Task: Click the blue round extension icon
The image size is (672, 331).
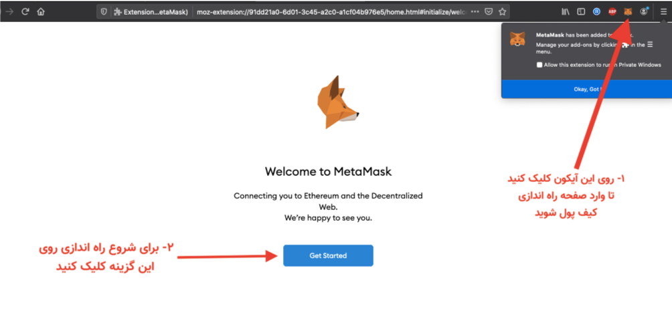Action: (x=596, y=12)
